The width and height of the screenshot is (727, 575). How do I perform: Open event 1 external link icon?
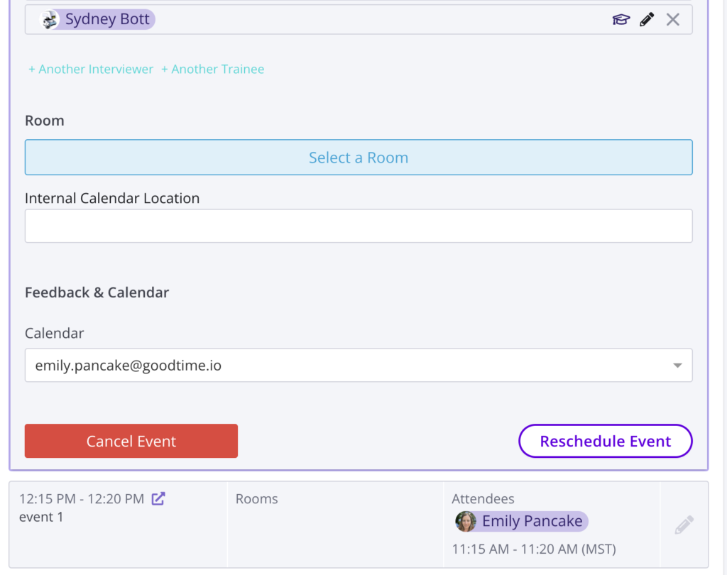(x=158, y=498)
